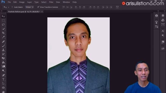This screenshot has width=166, height=93.
Task: Select the Brush tool
Action: click(3, 46)
